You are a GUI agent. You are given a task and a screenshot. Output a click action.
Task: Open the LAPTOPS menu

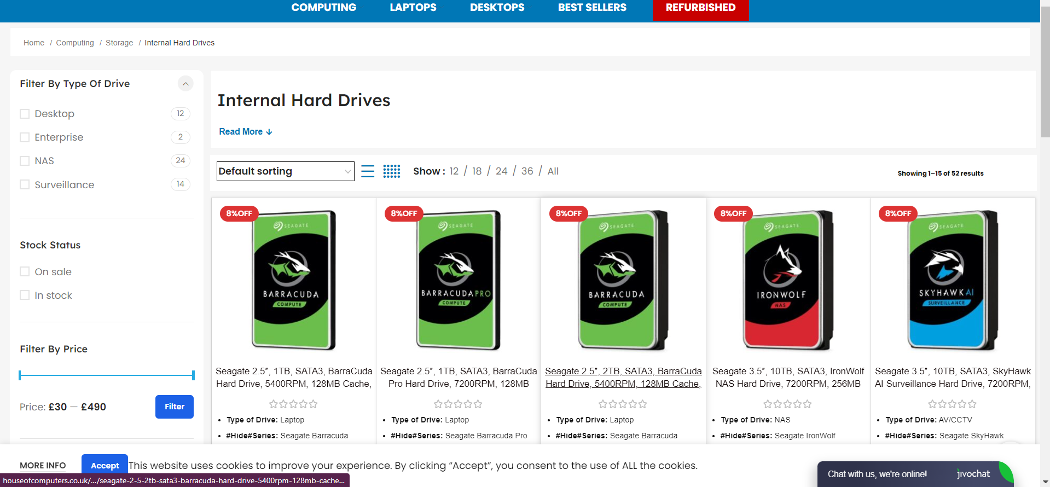click(x=413, y=8)
